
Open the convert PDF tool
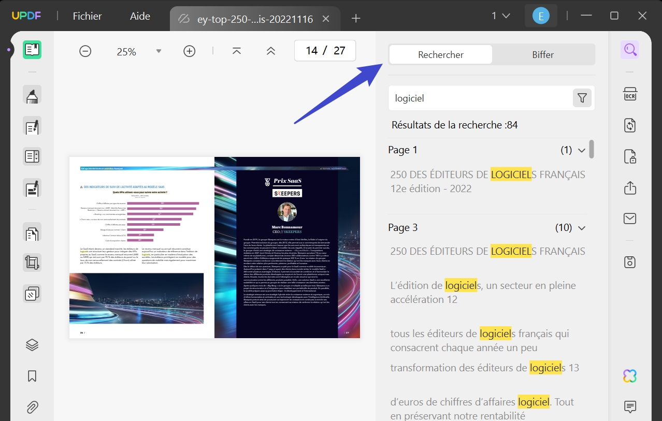(x=630, y=125)
